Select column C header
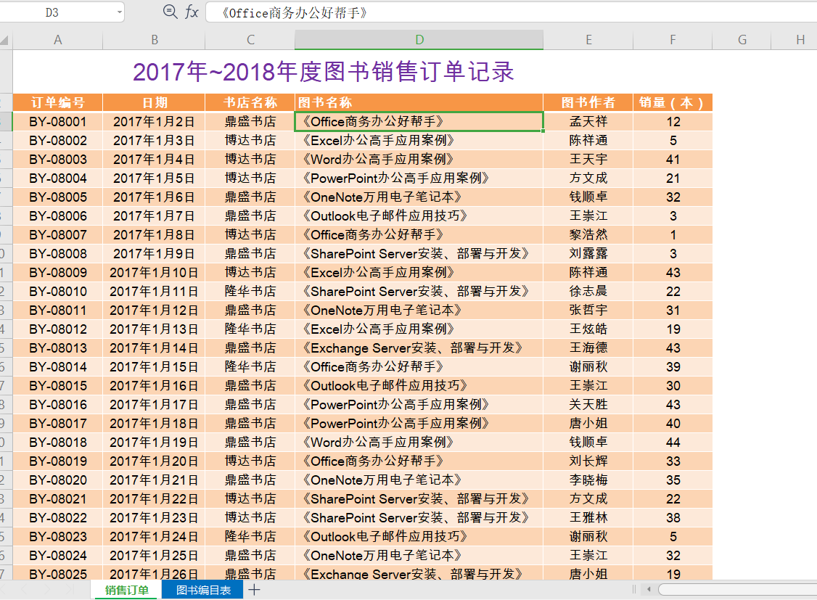Image resolution: width=817 pixels, height=600 pixels. [250, 40]
